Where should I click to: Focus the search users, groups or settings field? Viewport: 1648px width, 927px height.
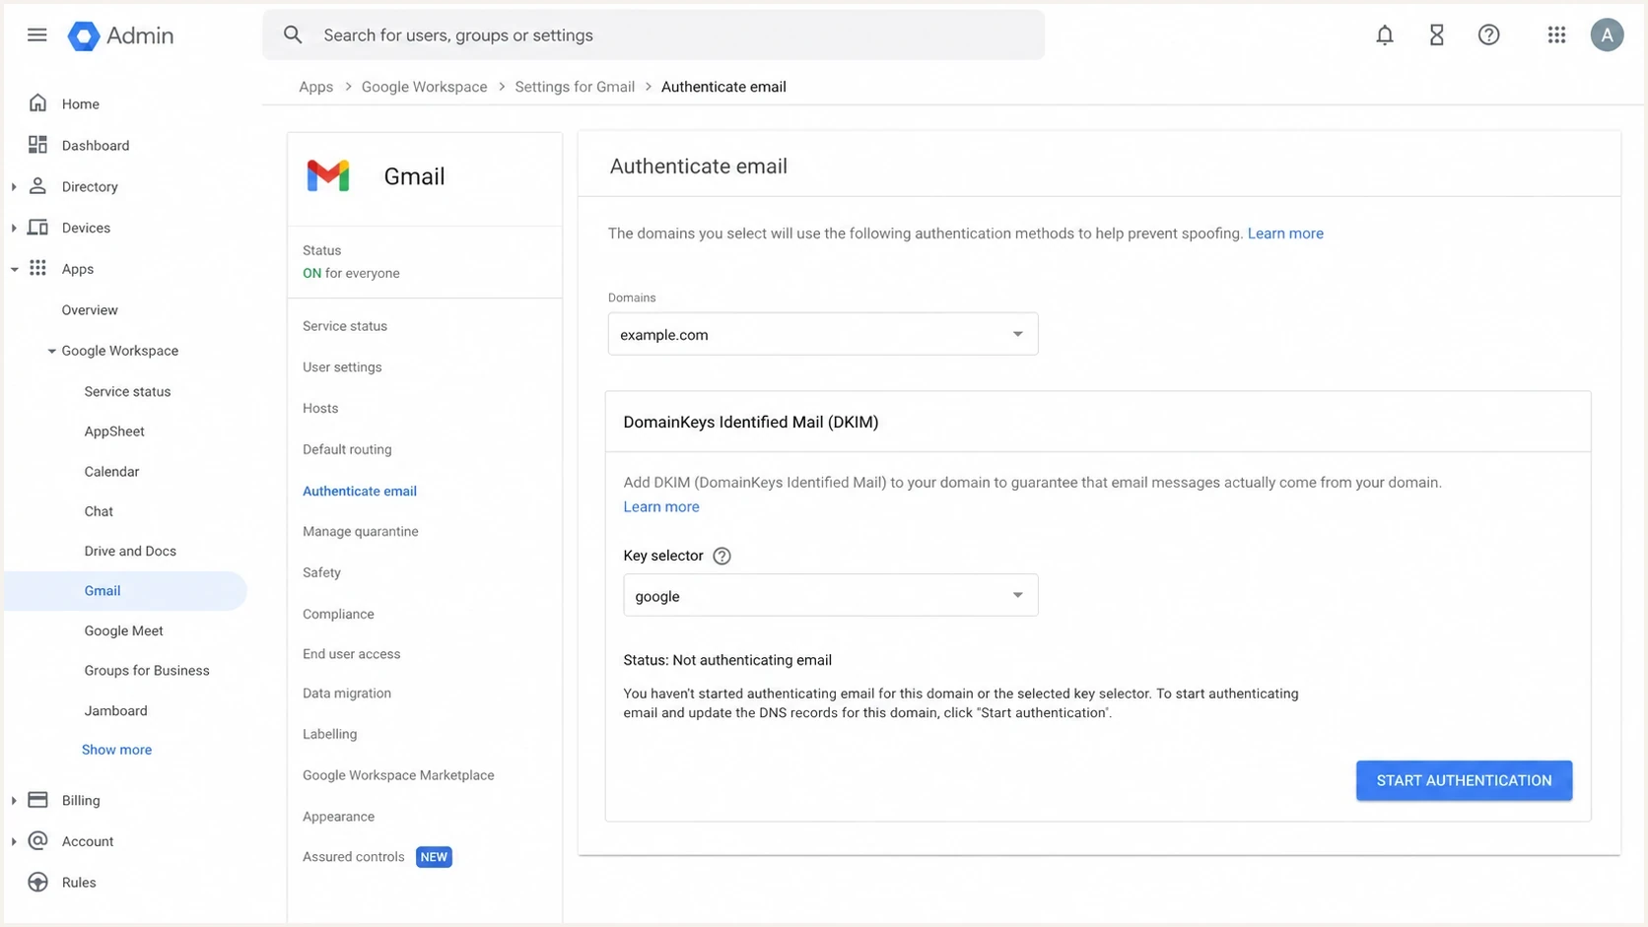tap(653, 35)
